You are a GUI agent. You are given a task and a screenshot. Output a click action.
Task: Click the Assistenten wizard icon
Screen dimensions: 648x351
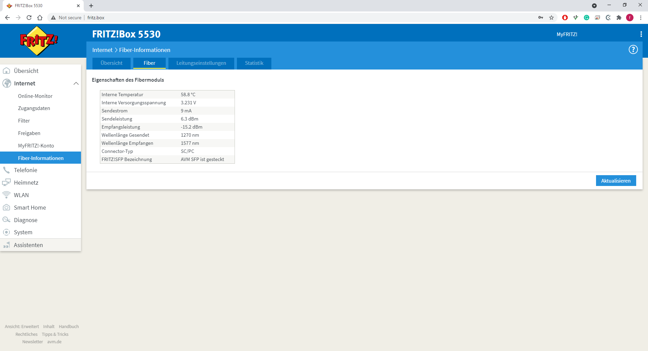[6, 245]
